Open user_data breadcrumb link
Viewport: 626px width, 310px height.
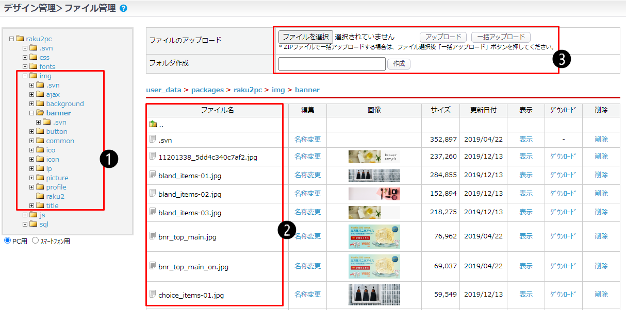(163, 90)
